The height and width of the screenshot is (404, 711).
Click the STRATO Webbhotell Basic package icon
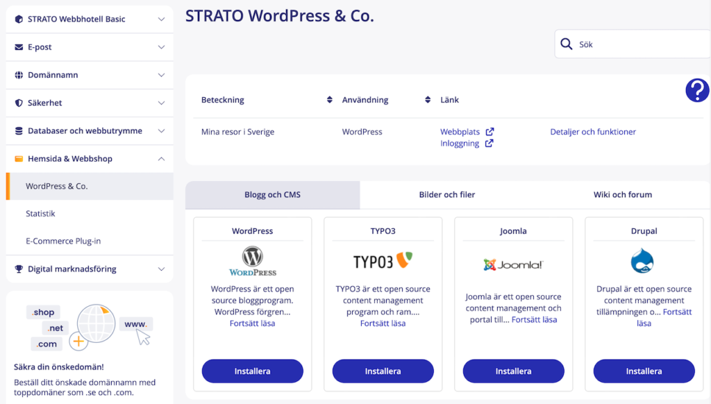tap(19, 19)
